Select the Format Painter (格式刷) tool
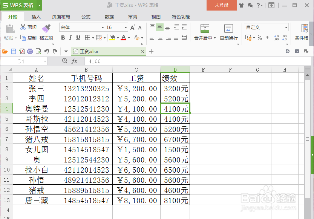314x219 pixels. (x=46, y=33)
